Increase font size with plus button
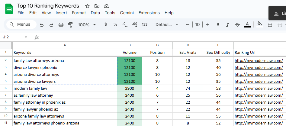 (207, 24)
